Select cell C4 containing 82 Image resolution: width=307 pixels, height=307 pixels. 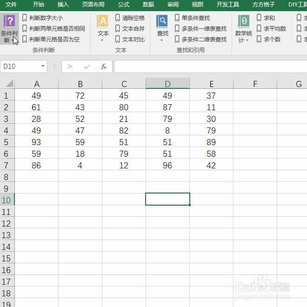pyautogui.click(x=124, y=130)
